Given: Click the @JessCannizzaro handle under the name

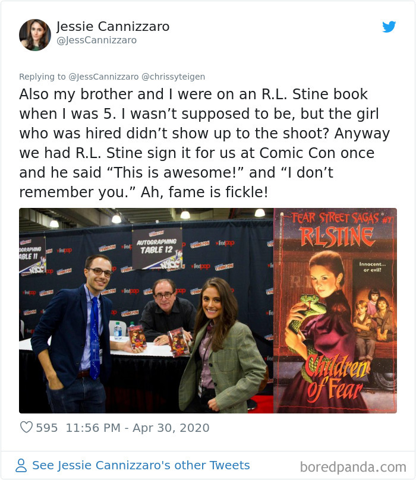Looking at the screenshot, I should click(x=96, y=40).
